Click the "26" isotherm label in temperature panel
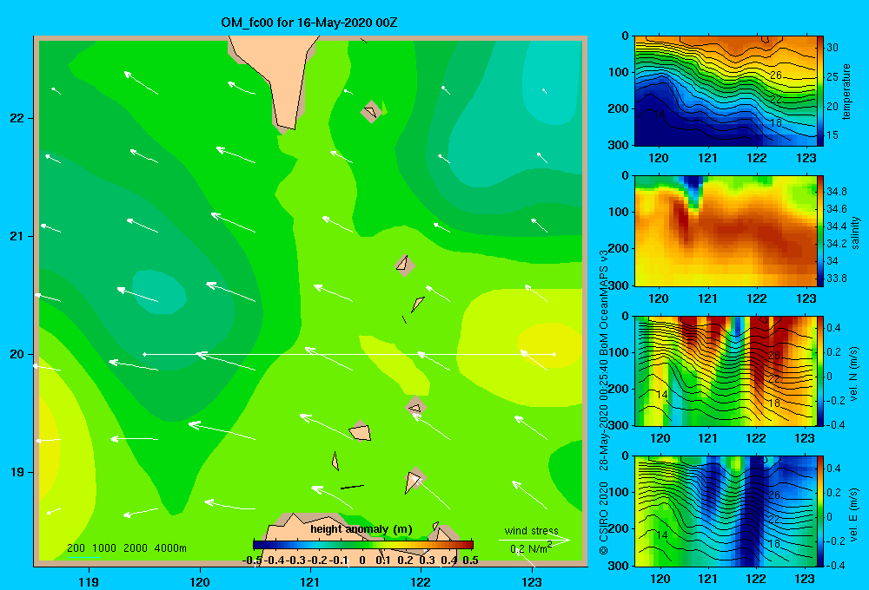The image size is (869, 590). [775, 75]
